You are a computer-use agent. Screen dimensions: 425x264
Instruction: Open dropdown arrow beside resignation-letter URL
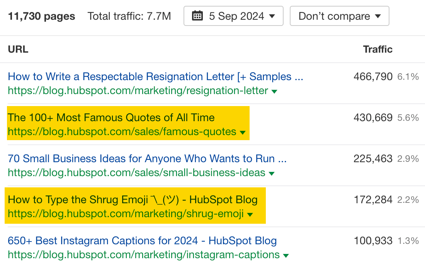(x=274, y=91)
